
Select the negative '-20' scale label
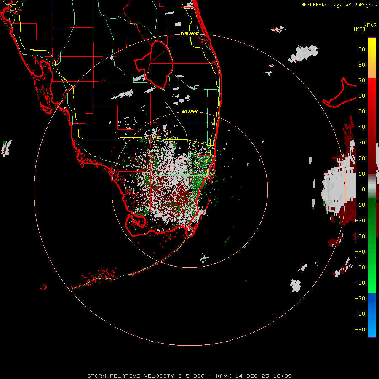(x=360, y=220)
